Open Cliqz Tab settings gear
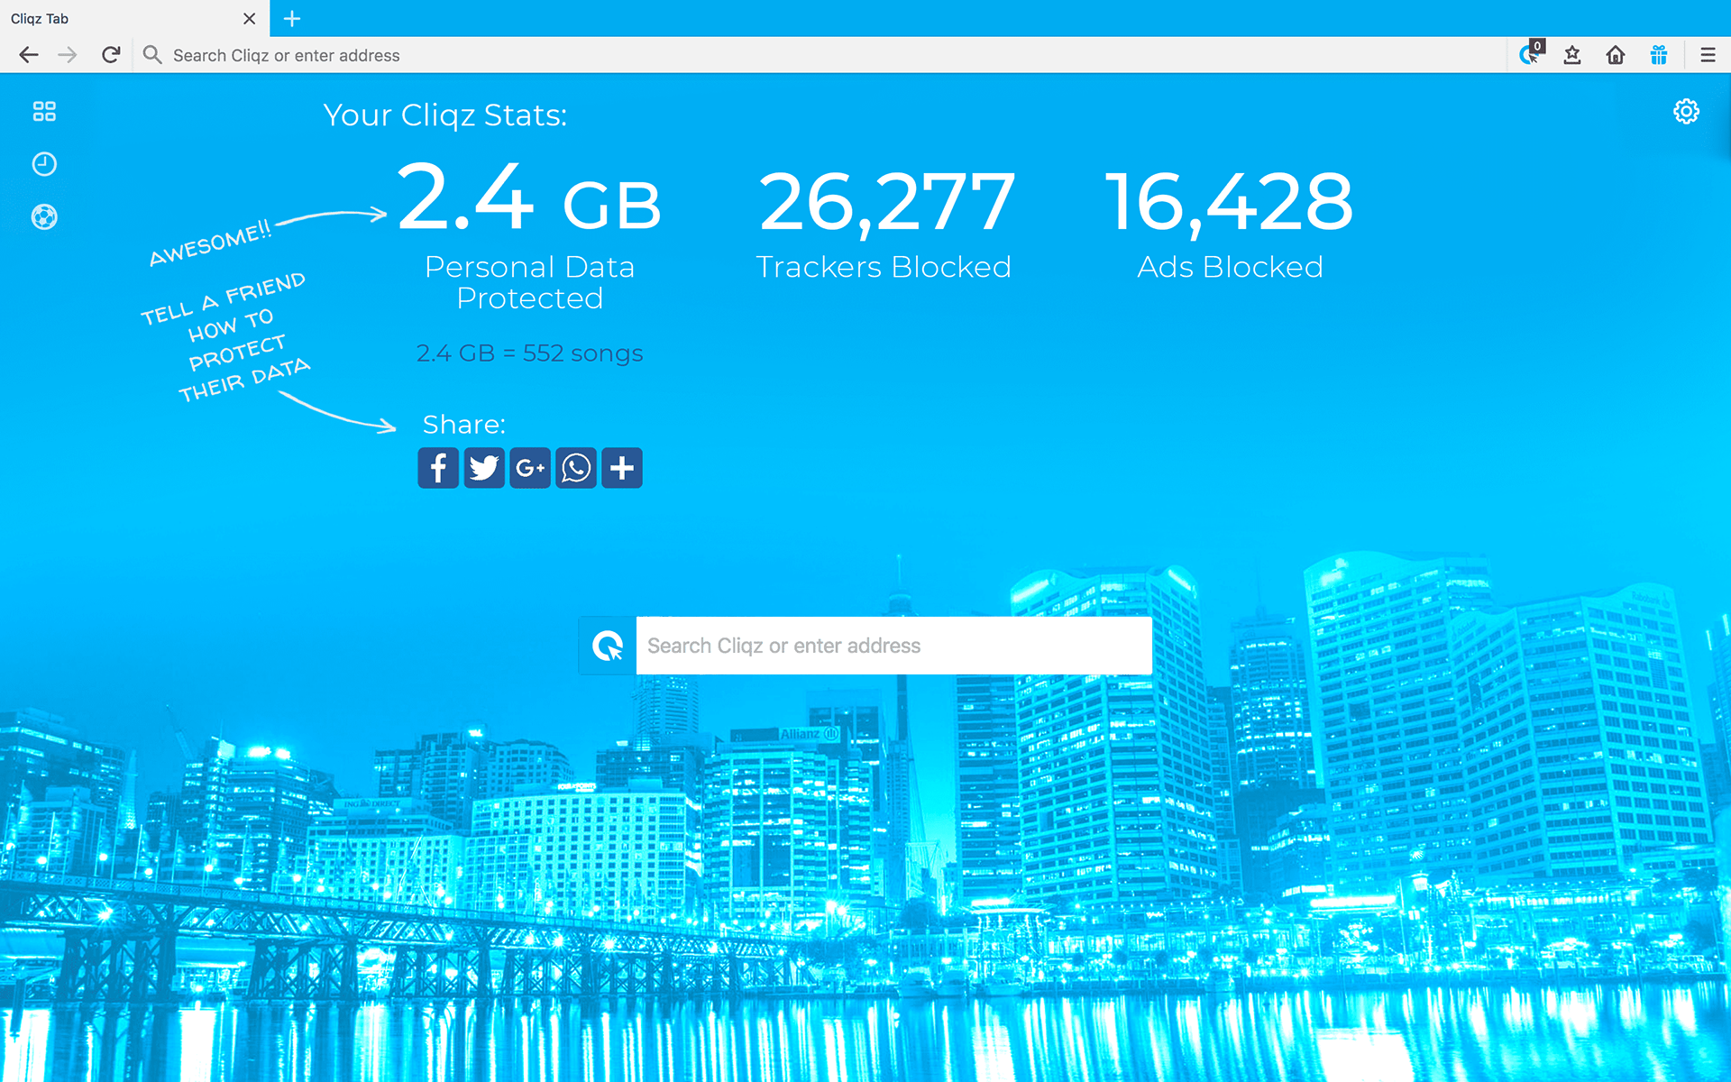The image size is (1731, 1082). coord(1686,112)
